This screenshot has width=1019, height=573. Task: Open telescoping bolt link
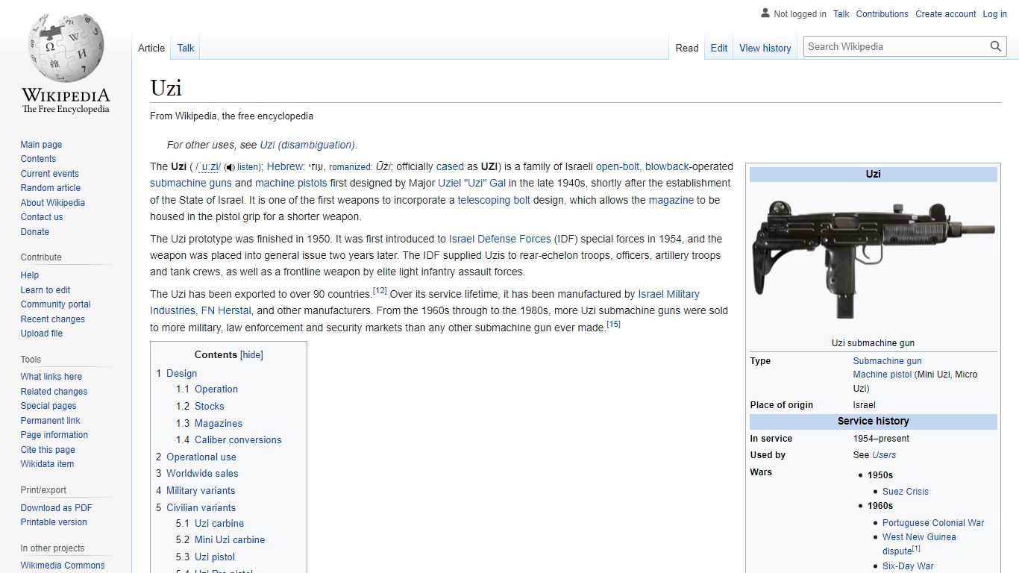point(494,200)
